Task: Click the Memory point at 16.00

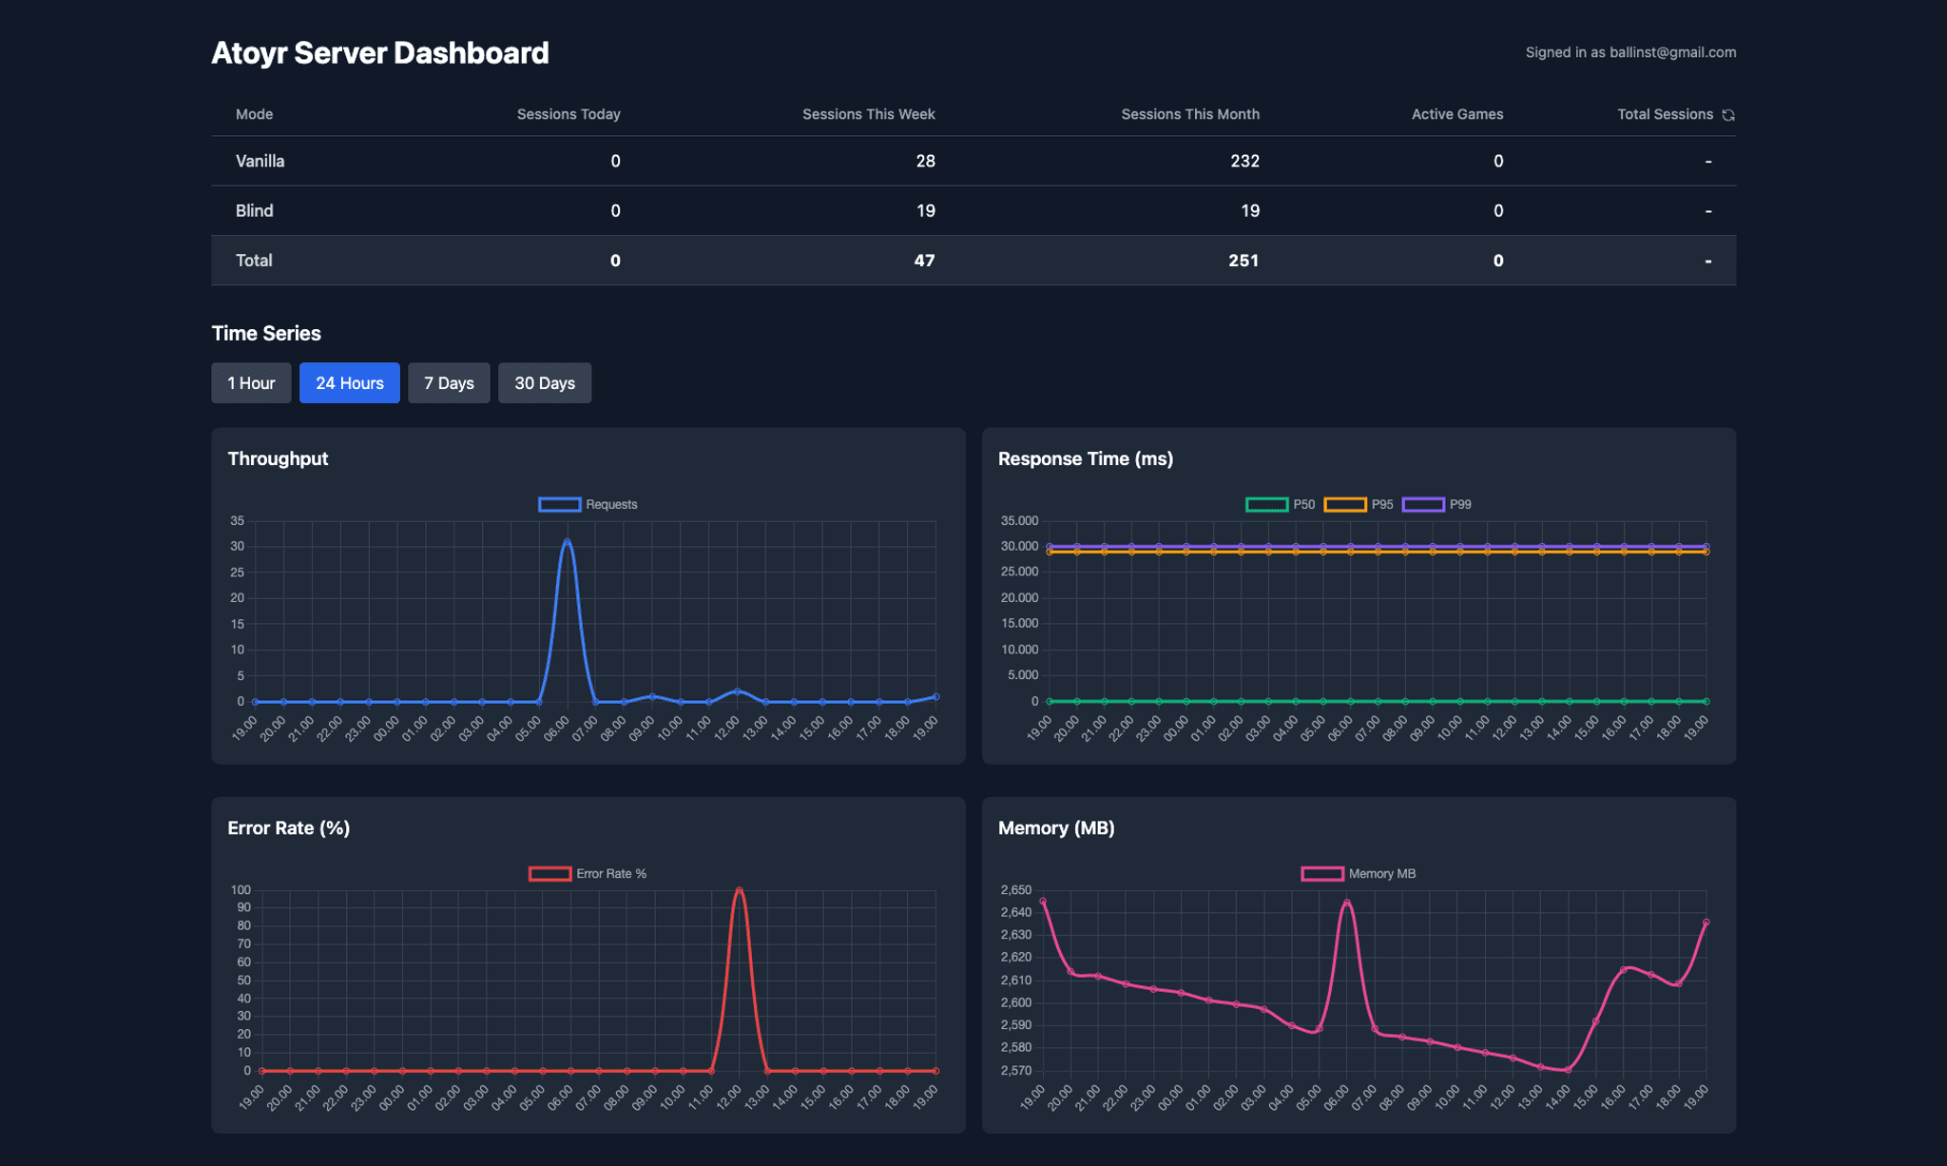Action: pyautogui.click(x=1623, y=969)
